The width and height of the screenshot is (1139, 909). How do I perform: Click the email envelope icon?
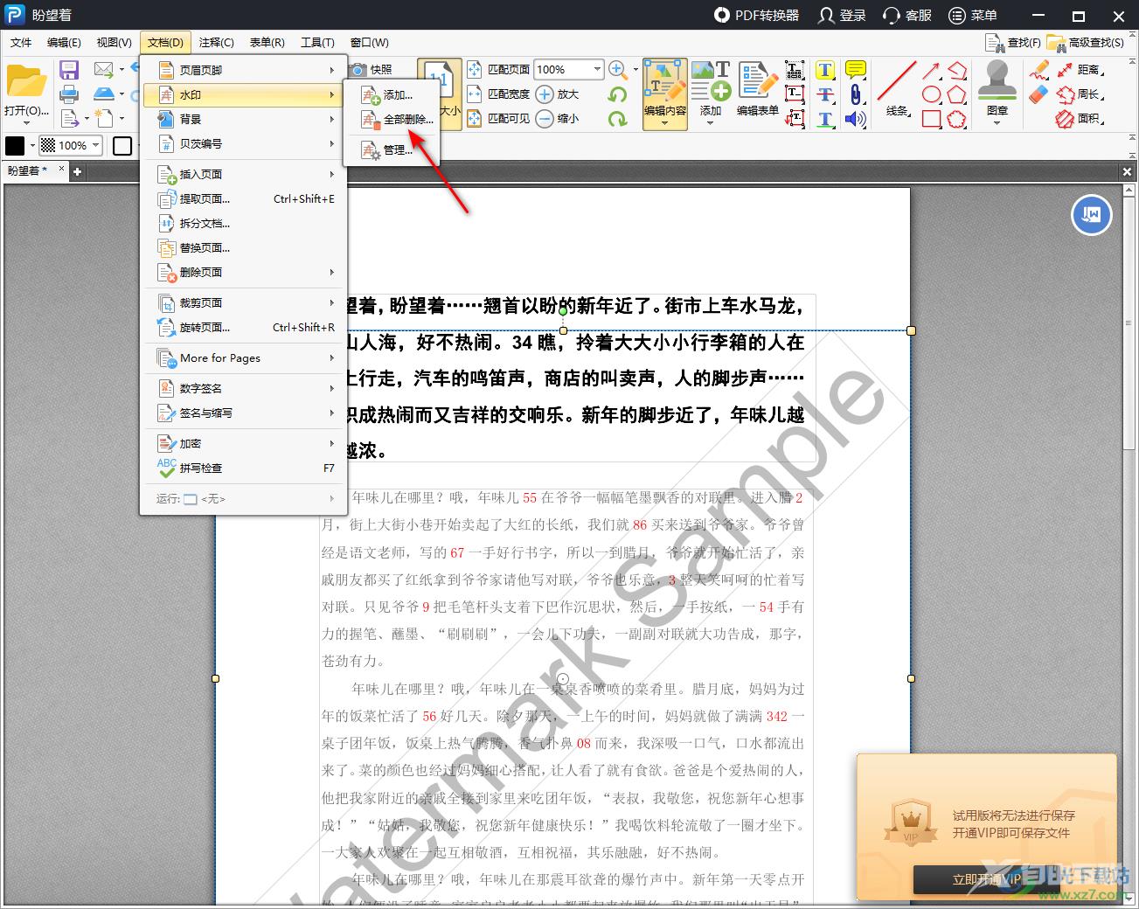point(104,69)
